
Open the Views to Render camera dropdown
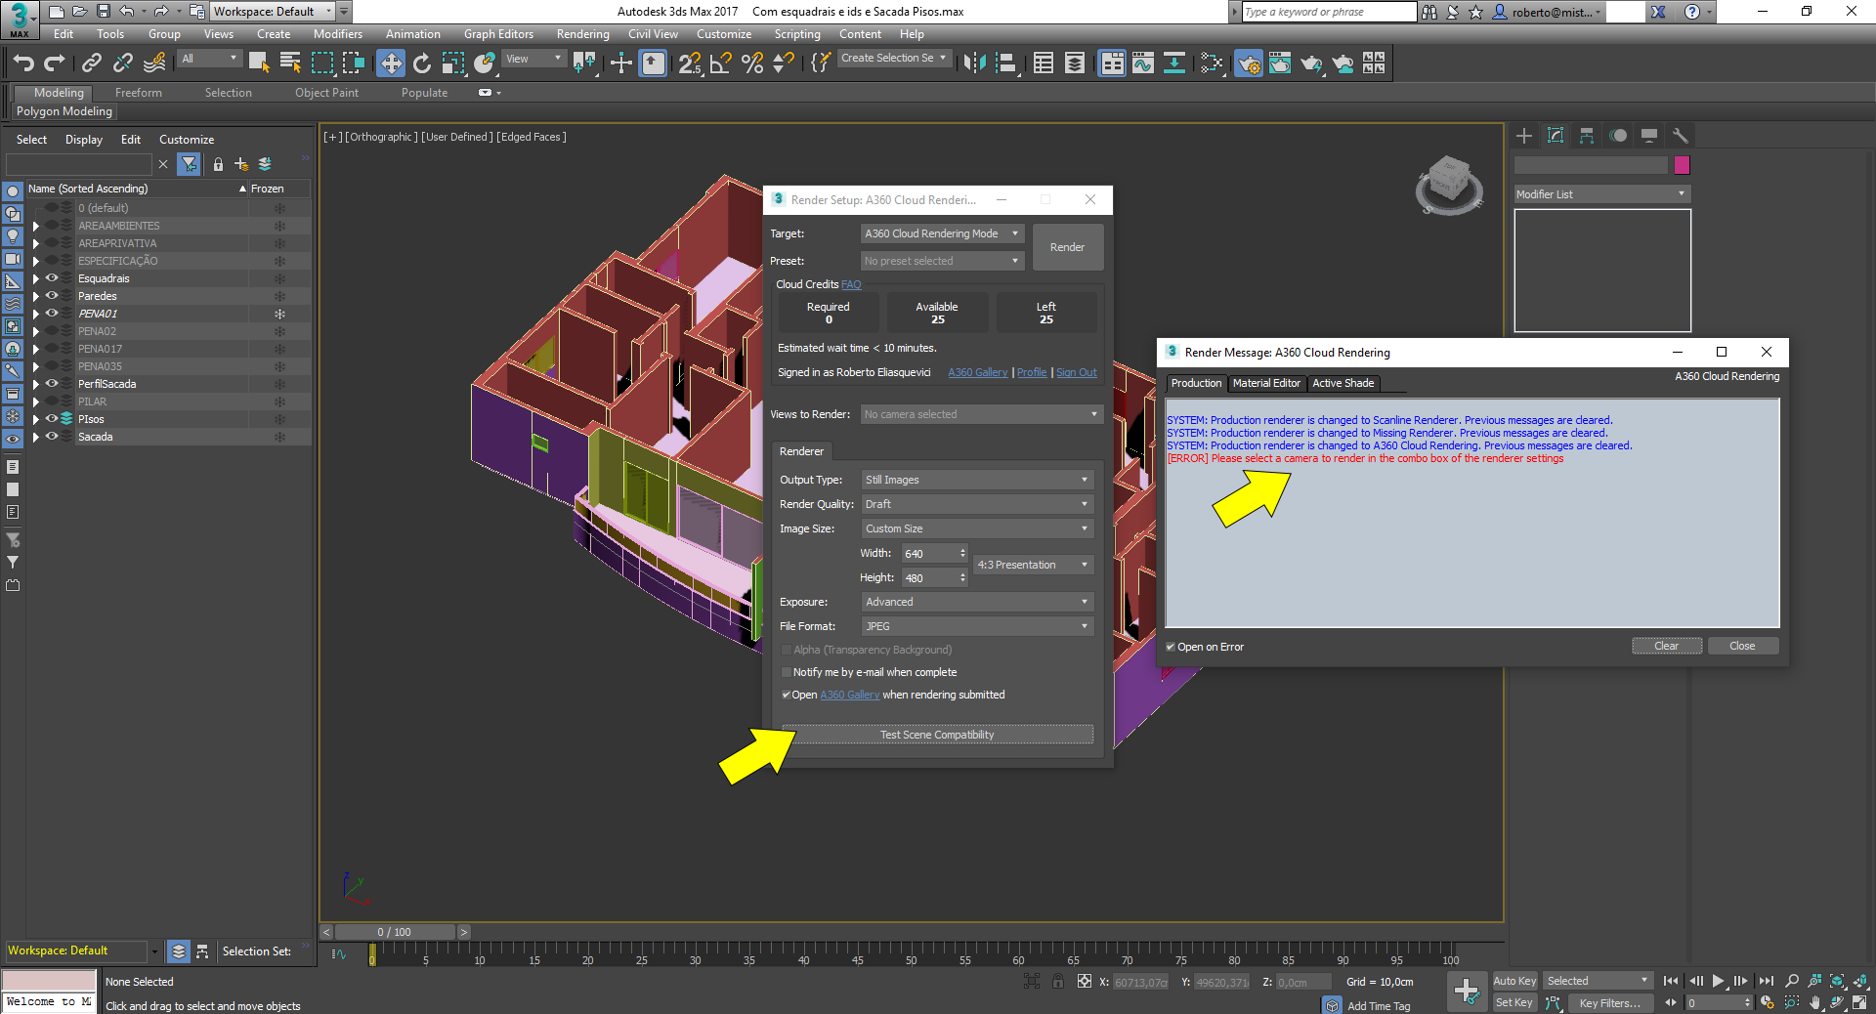click(x=981, y=414)
